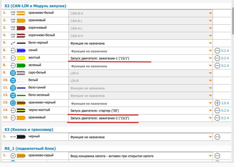Click the 0.2 A value for зеленый wire
The height and width of the screenshot is (167, 234).
click(x=225, y=66)
